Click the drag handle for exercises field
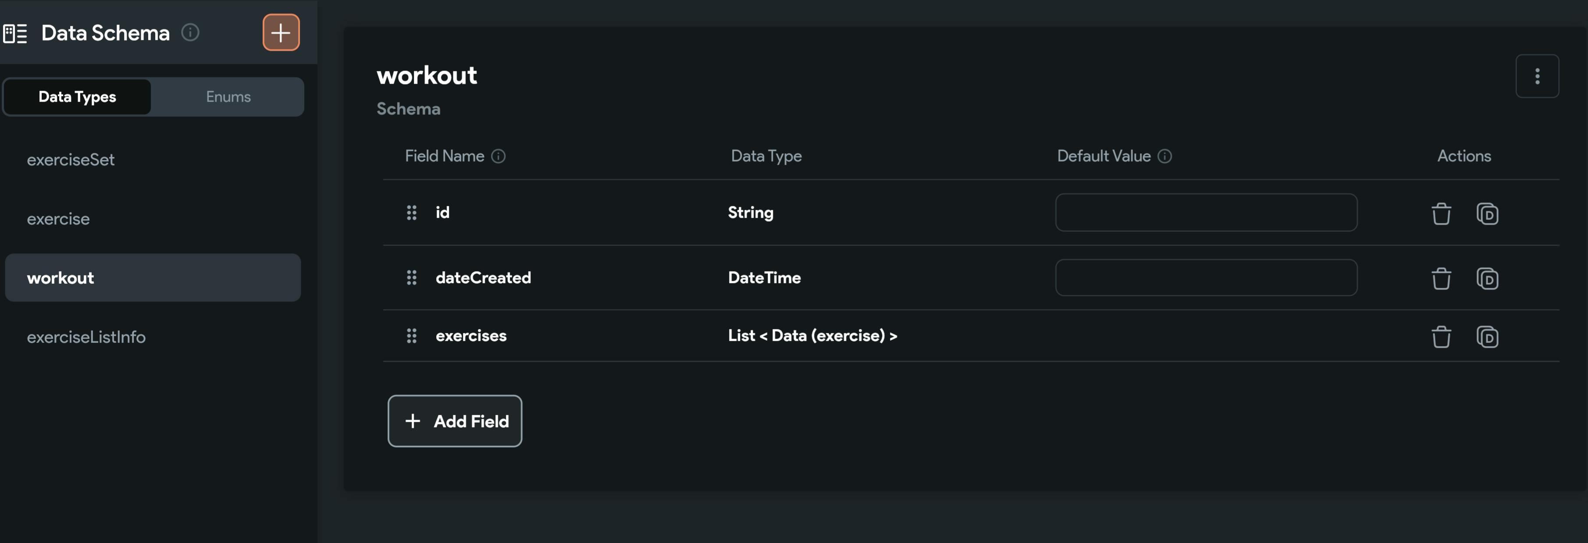1588x543 pixels. pyautogui.click(x=411, y=335)
